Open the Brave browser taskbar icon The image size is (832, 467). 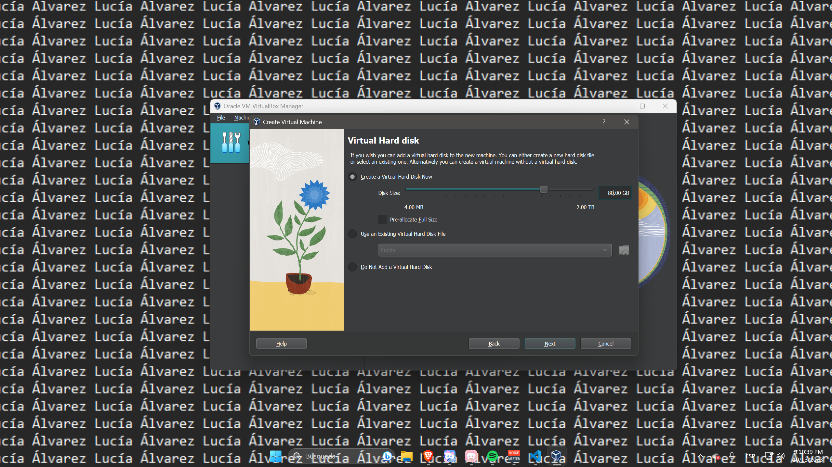pos(428,456)
